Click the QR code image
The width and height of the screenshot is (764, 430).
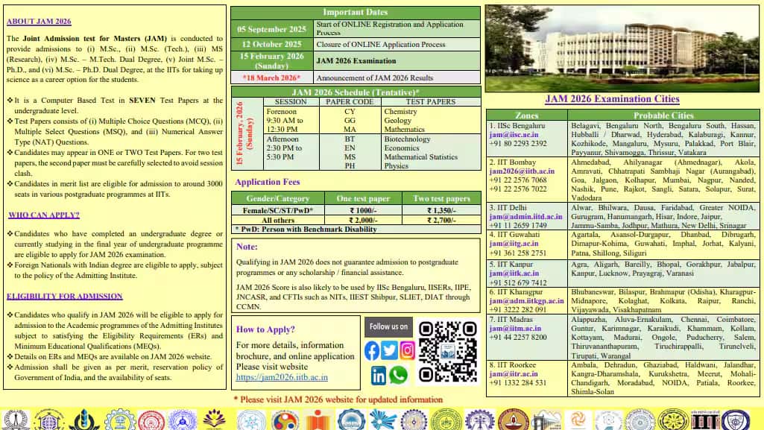pos(448,350)
